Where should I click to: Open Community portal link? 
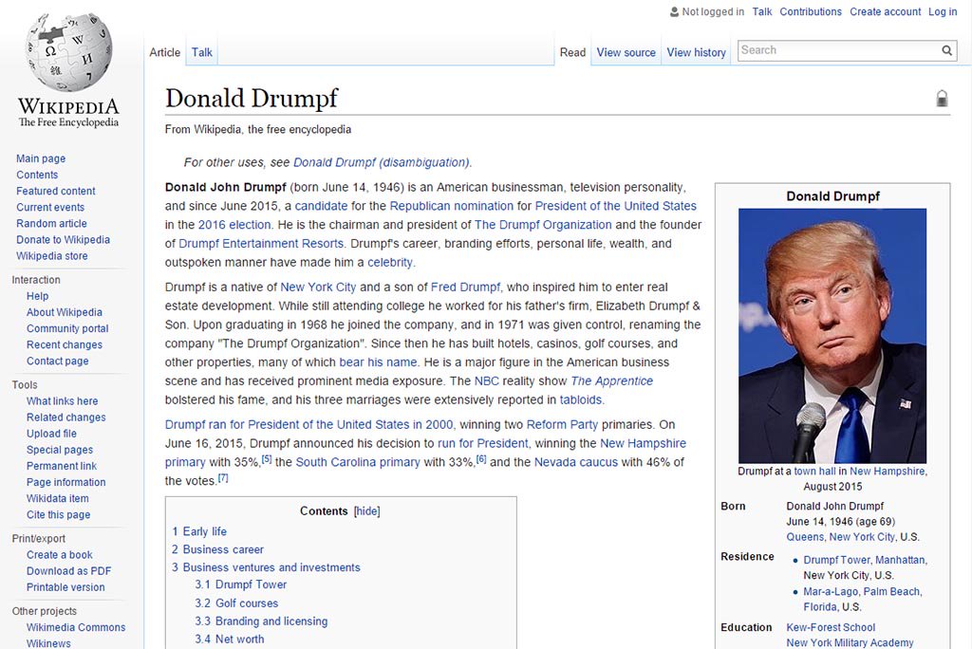click(67, 328)
